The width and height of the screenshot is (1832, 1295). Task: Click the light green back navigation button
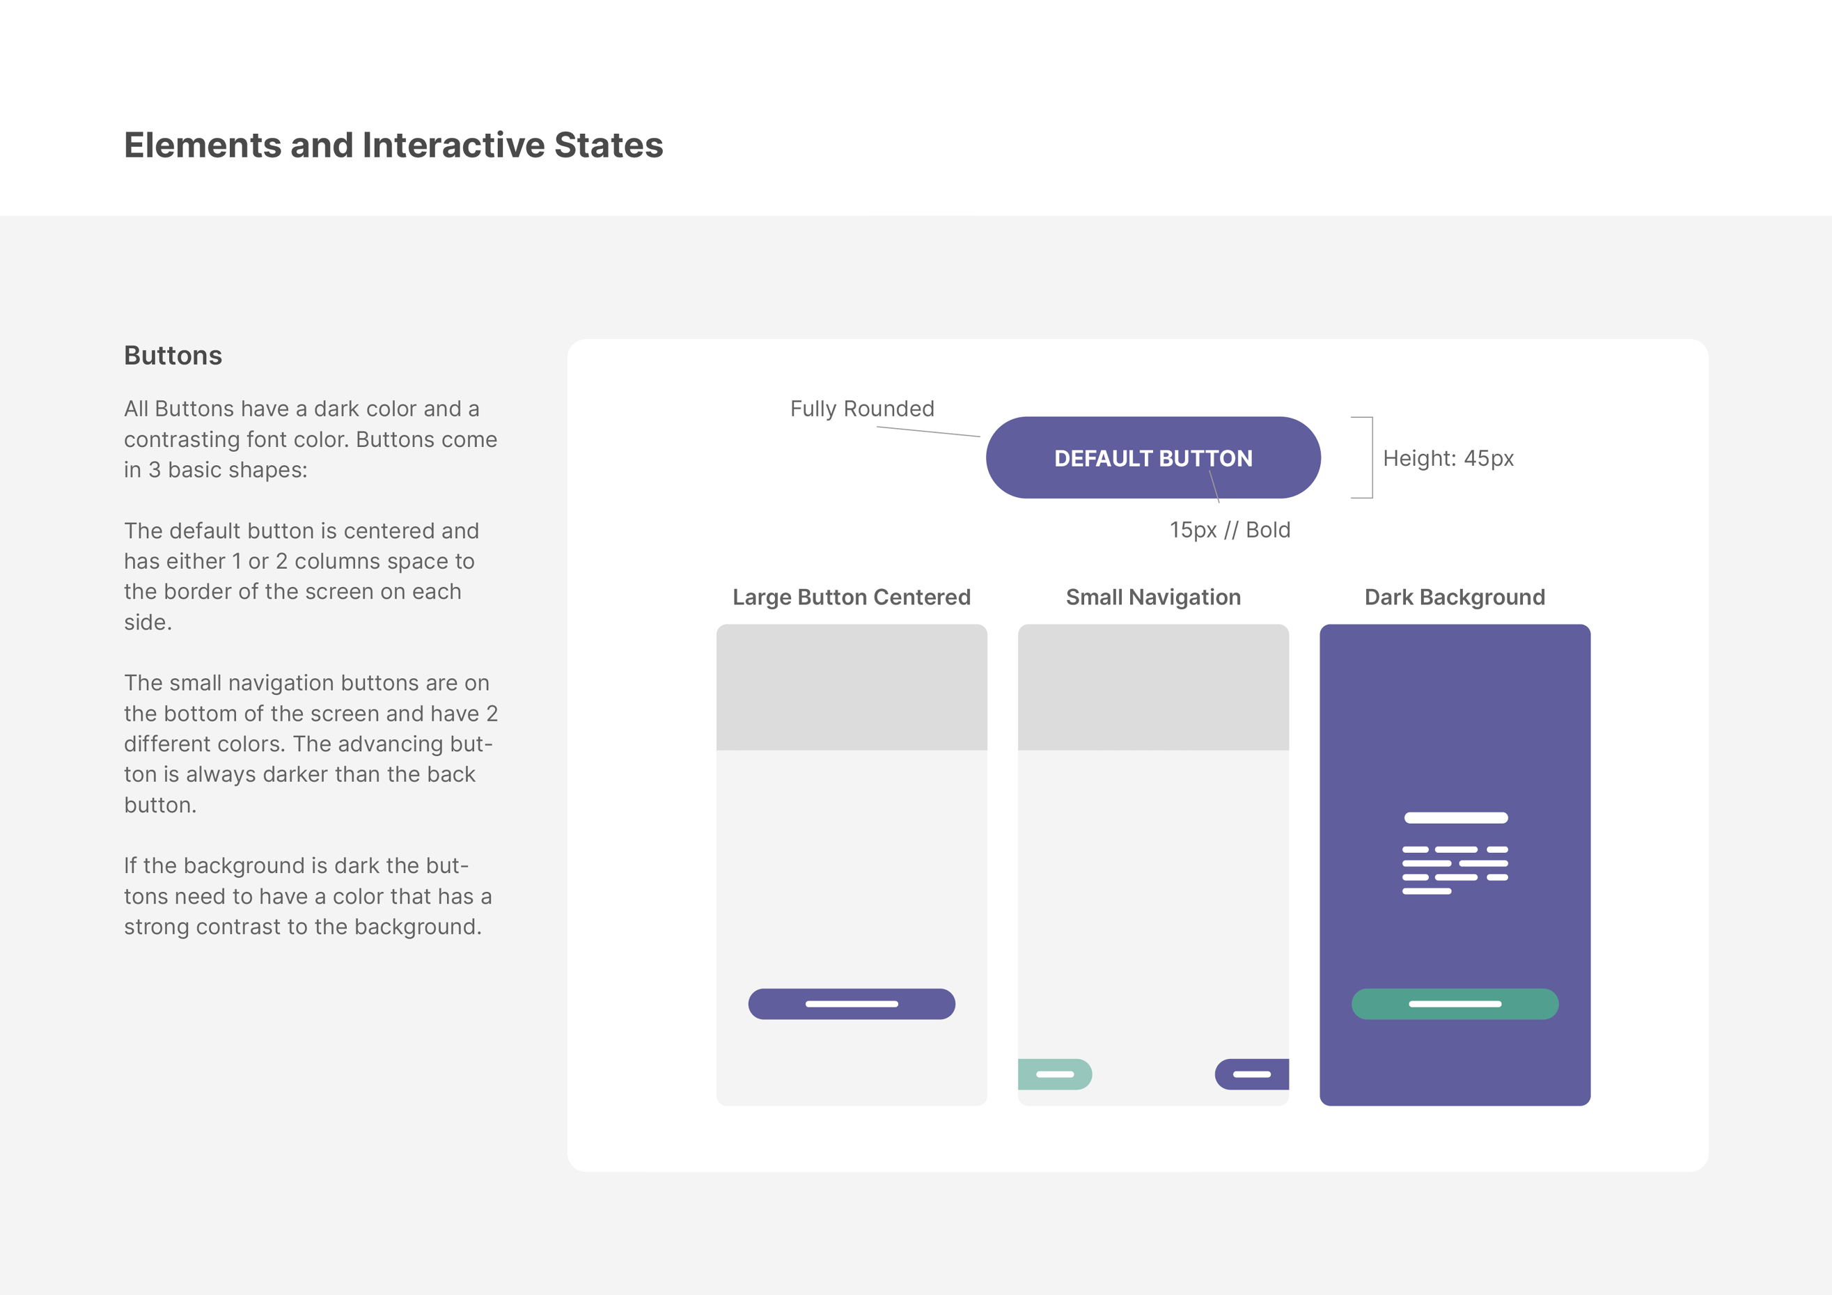point(1054,1074)
